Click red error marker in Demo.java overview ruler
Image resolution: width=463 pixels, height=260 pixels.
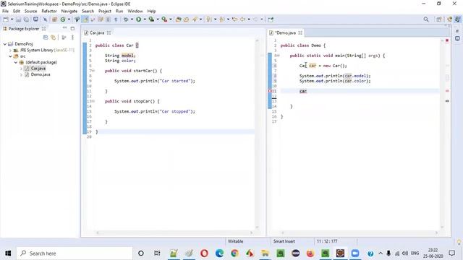(x=447, y=91)
